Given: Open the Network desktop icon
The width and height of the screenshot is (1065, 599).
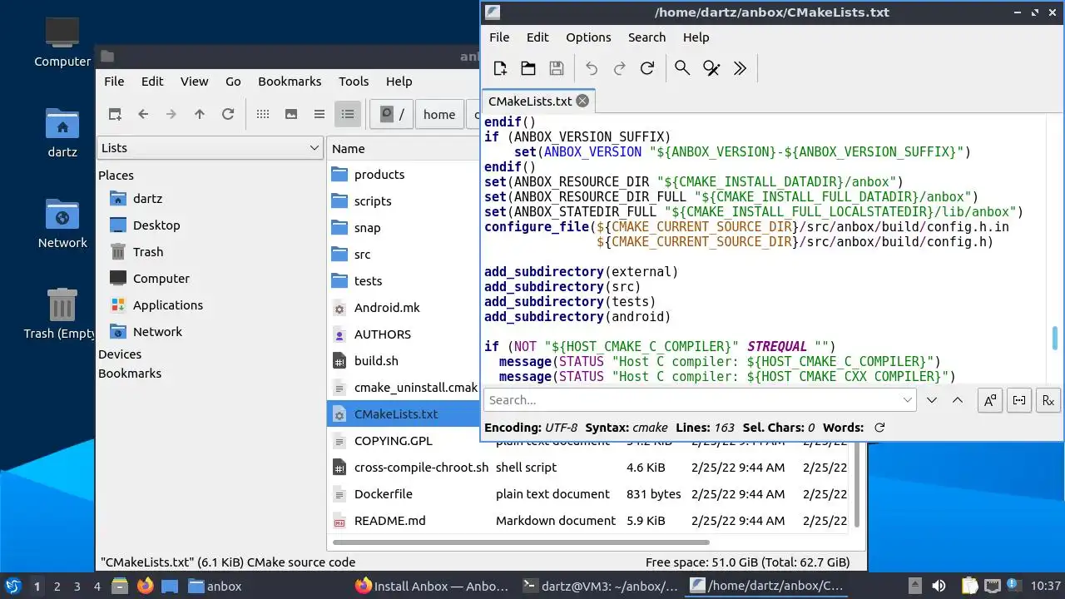Looking at the screenshot, I should pos(62,223).
